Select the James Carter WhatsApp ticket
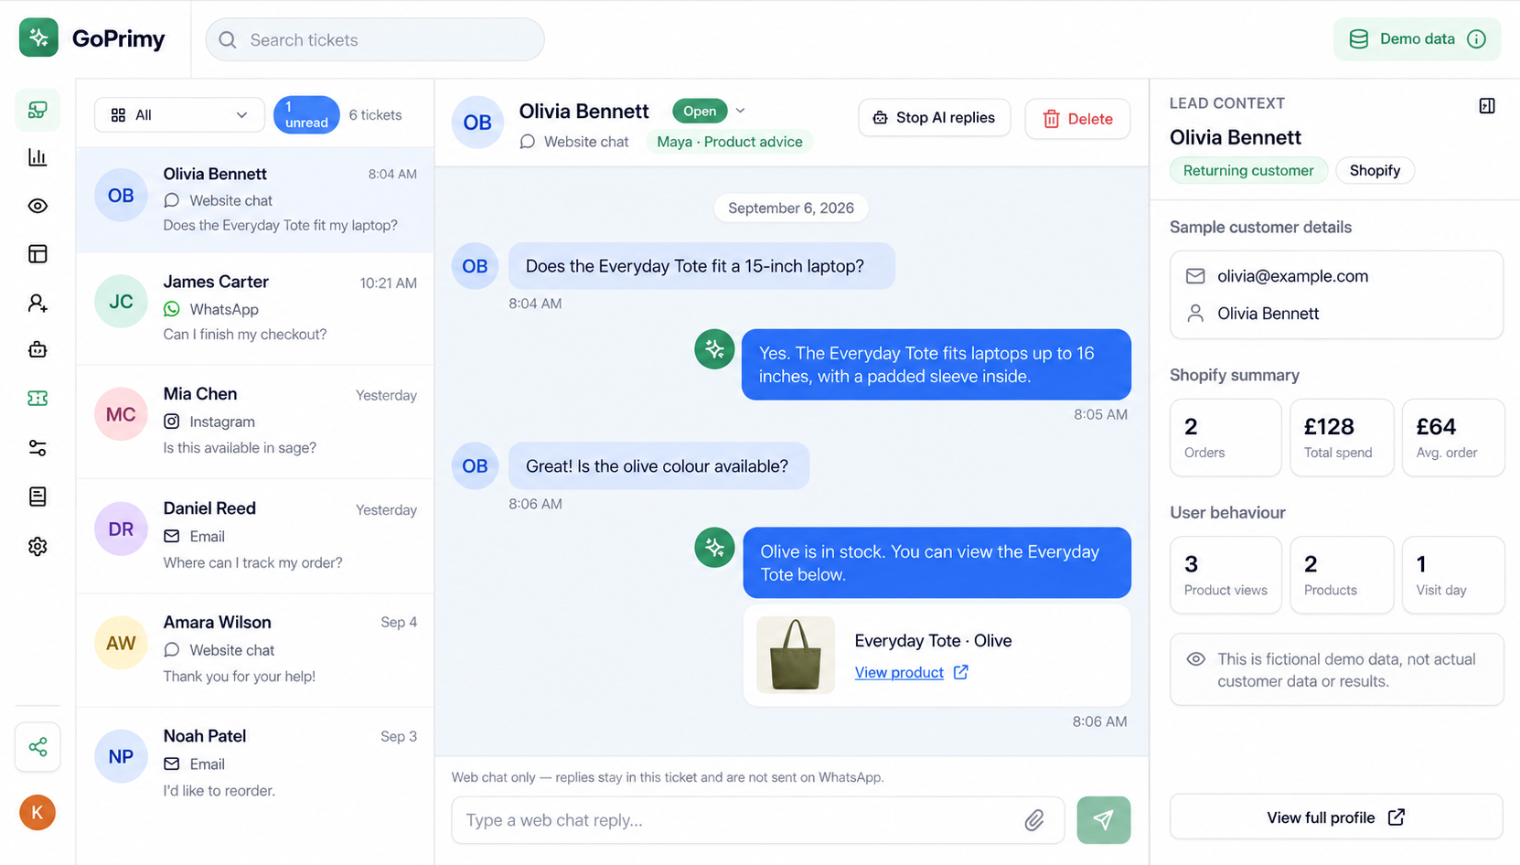Viewport: 1520px width, 865px height. pos(255,308)
